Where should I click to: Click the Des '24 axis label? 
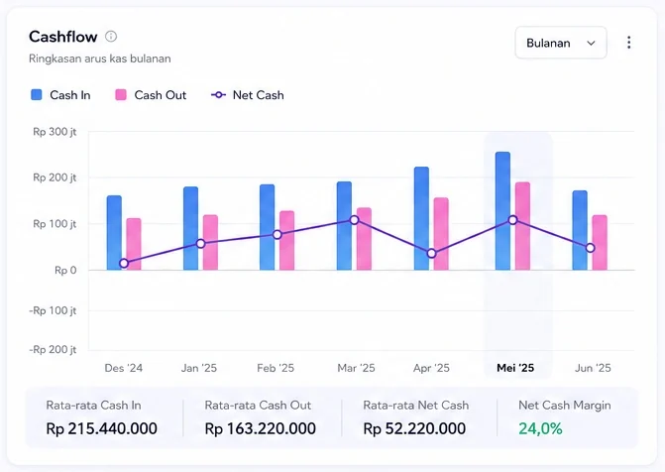(x=124, y=368)
